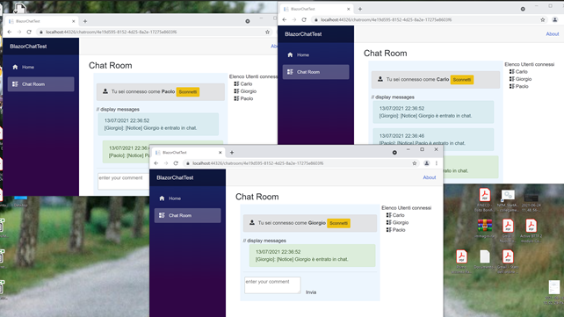Send the message with the Invia button
Image resolution: width=564 pixels, height=317 pixels.
pos(311,292)
